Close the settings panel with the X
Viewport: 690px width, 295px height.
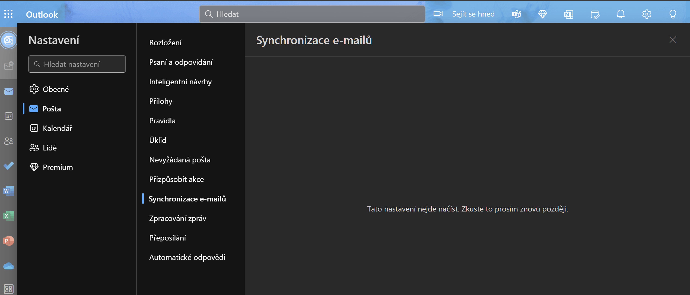(x=673, y=40)
